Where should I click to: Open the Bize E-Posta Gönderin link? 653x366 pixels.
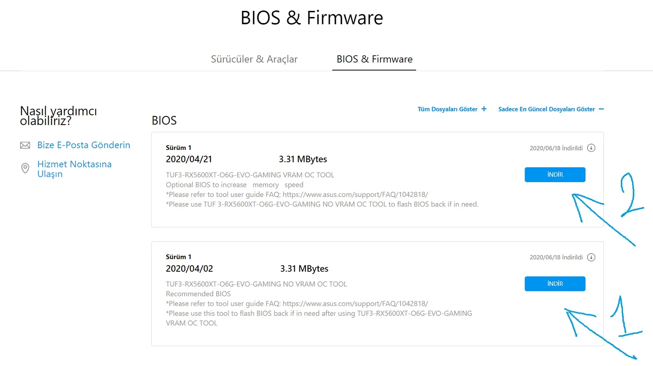(84, 145)
